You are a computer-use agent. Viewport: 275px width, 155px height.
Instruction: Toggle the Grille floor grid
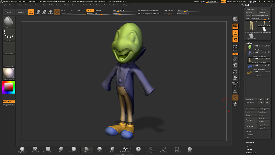(235, 33)
